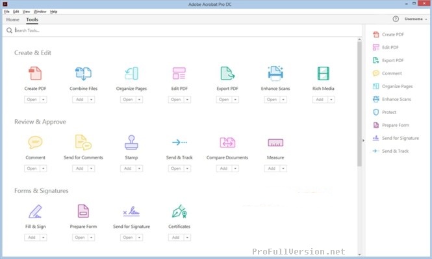Select Organize Pages in the right pane
Image resolution: width=432 pixels, height=259 pixels.
pos(393,86)
